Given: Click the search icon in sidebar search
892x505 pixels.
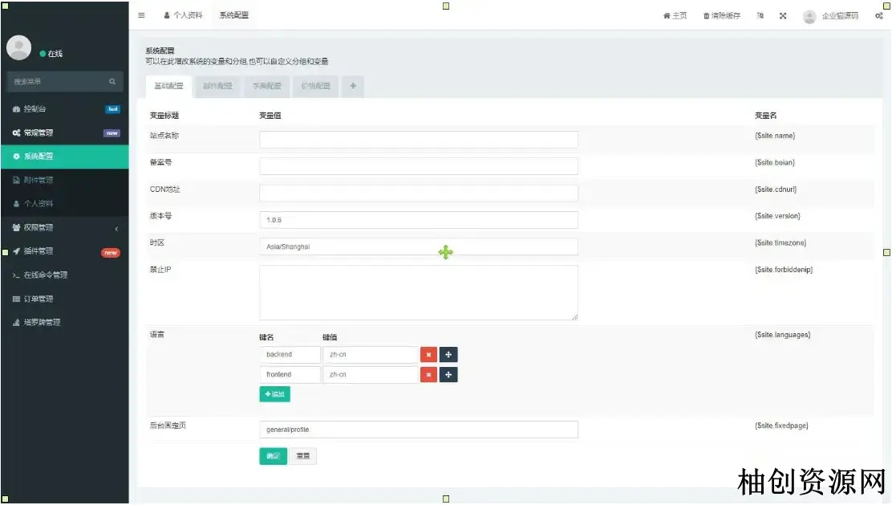Looking at the screenshot, I should coord(113,82).
